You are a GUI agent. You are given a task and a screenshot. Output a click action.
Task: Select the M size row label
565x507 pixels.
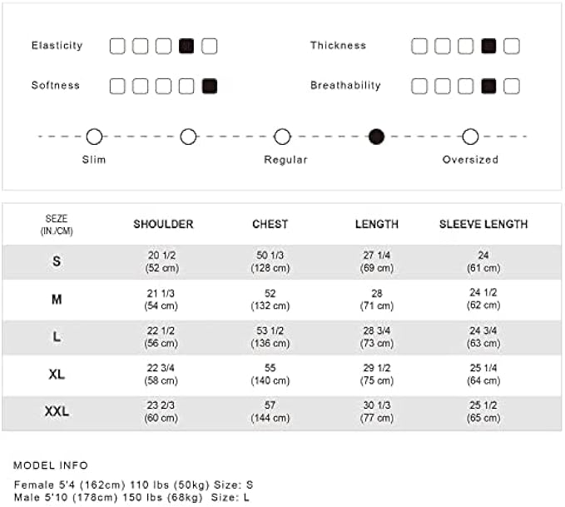click(57, 299)
